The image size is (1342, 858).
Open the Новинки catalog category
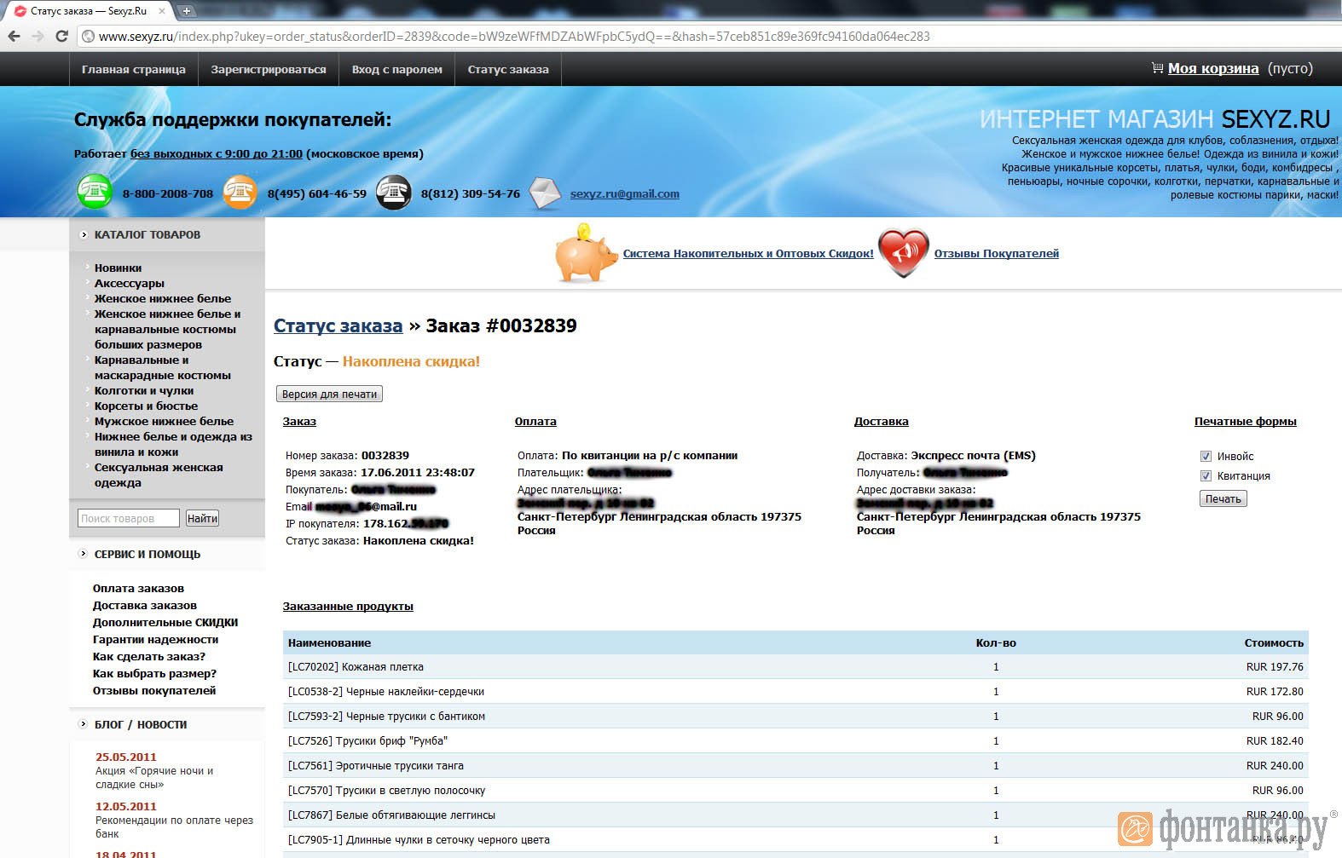(x=119, y=268)
